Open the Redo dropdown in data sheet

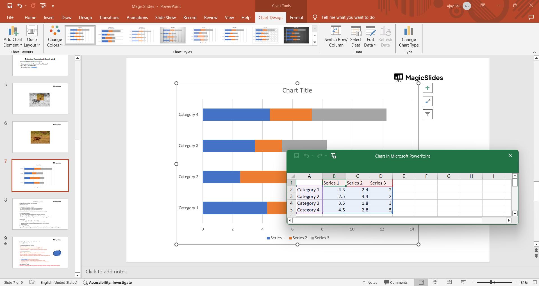point(326,156)
